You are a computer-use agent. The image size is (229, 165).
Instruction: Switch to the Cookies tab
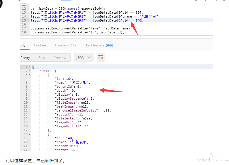pos(40,45)
